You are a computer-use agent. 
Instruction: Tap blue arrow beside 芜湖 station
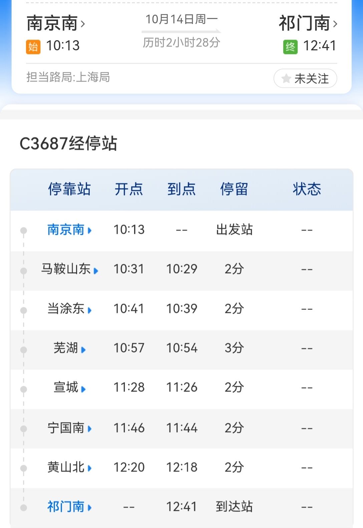tap(83, 350)
